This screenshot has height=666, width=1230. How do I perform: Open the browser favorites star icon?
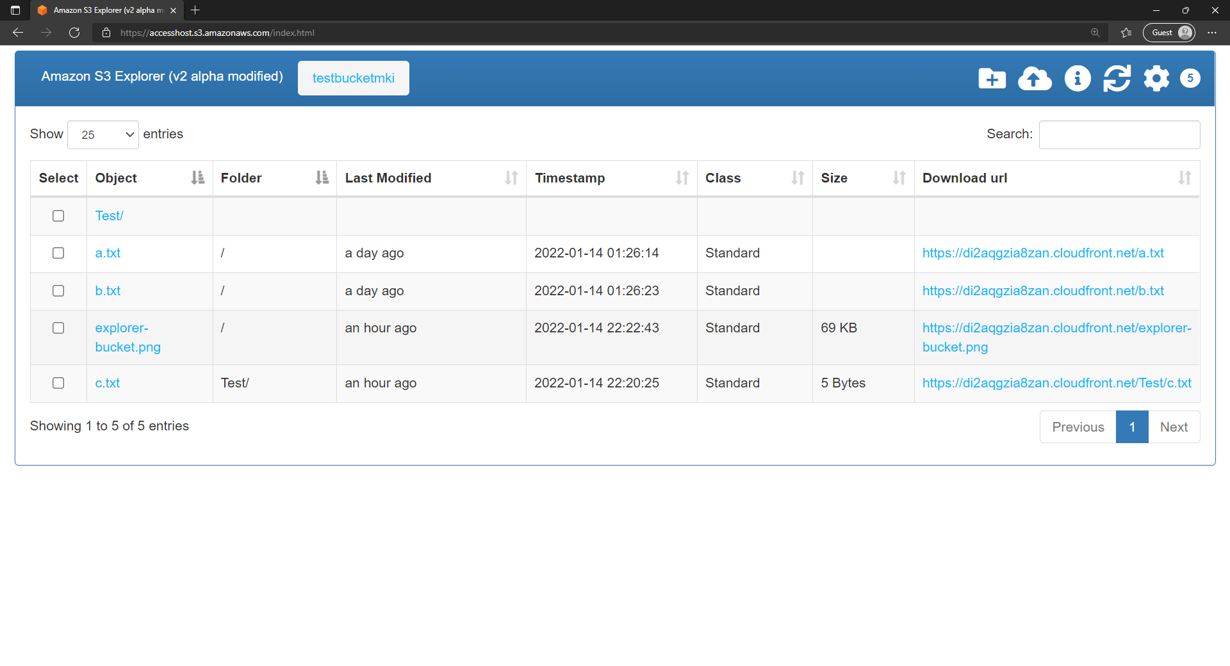click(x=1126, y=33)
